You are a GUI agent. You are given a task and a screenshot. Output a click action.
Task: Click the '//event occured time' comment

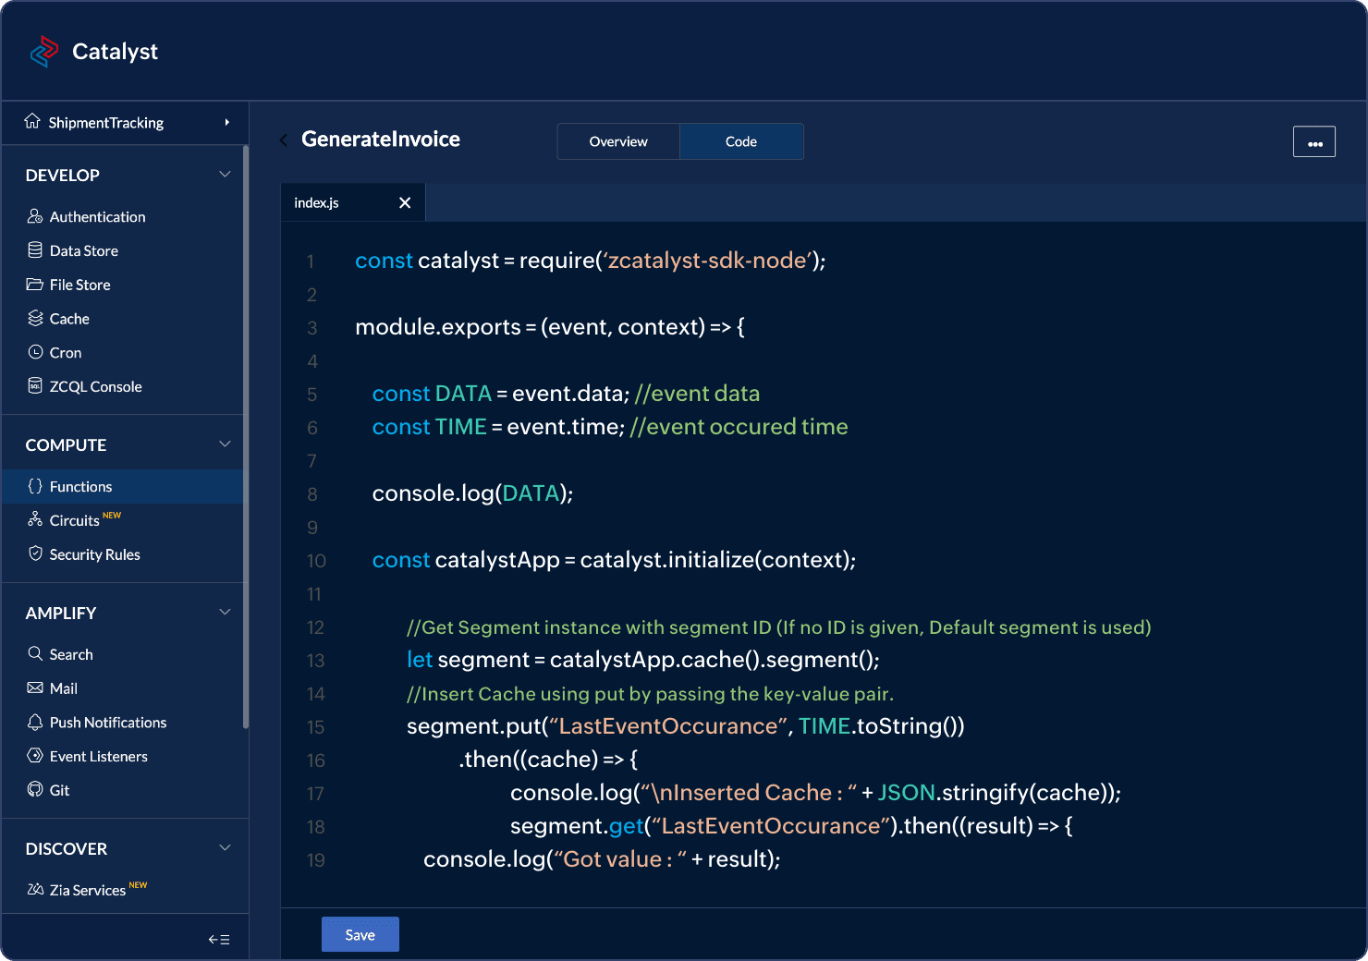pos(739,427)
